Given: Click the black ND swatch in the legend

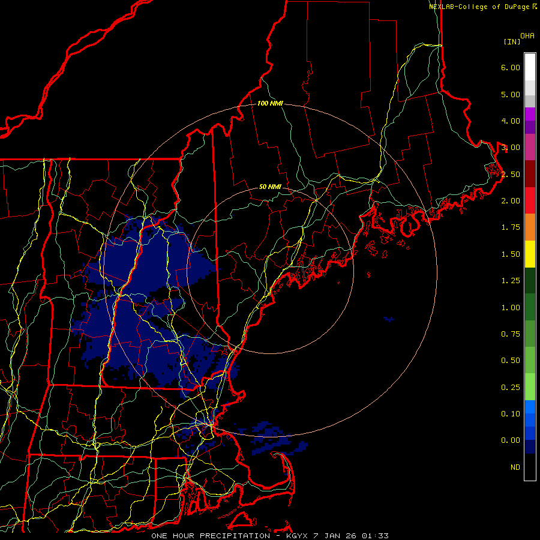Looking at the screenshot, I should point(530,467).
